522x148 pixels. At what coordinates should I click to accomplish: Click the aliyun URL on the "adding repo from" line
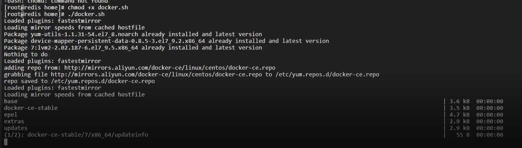pyautogui.click(x=169, y=68)
